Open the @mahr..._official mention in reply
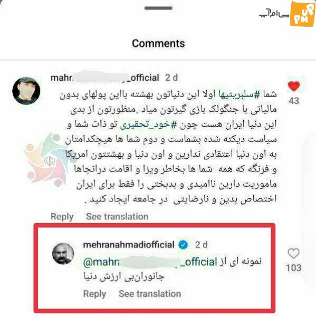The width and height of the screenshot is (316, 317). click(x=150, y=262)
